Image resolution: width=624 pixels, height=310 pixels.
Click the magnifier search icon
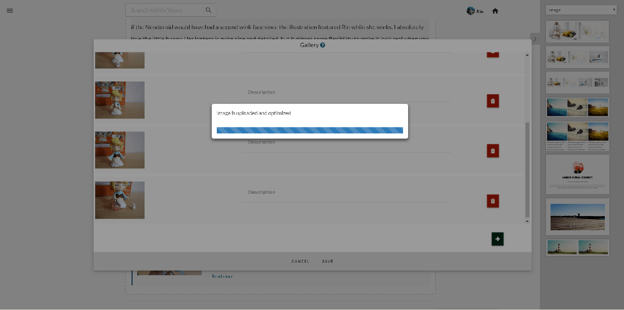pyautogui.click(x=209, y=10)
